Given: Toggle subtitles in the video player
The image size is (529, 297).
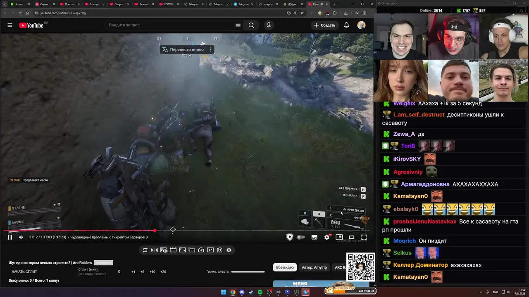Looking at the screenshot, I should (315, 237).
